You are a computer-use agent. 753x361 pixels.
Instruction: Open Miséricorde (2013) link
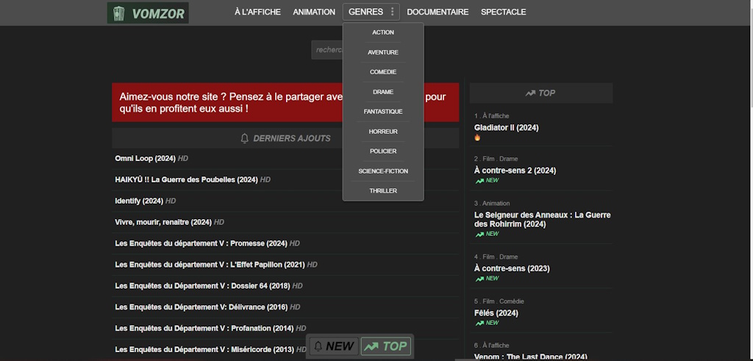tap(205, 349)
